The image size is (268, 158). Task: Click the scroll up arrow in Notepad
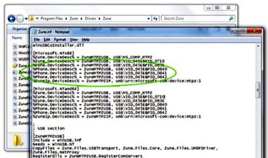(258, 46)
